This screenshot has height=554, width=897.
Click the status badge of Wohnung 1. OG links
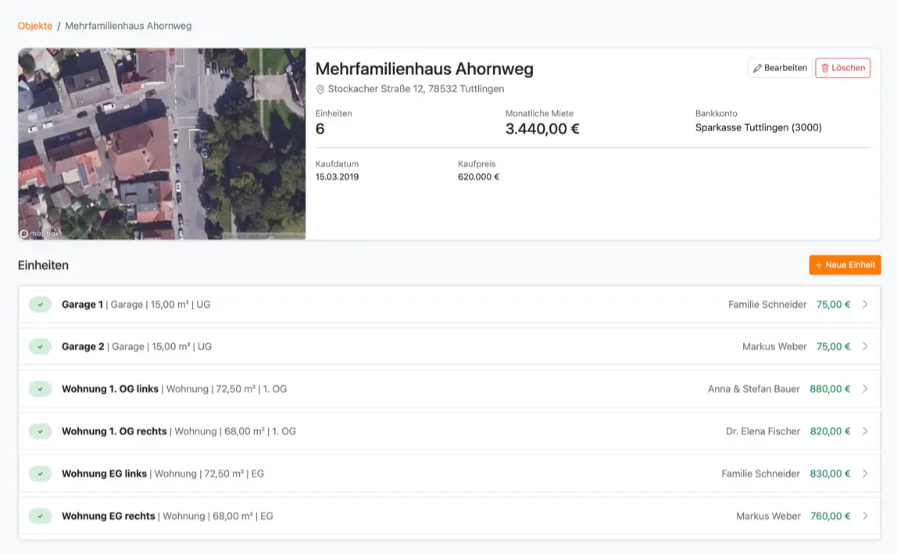coord(40,388)
